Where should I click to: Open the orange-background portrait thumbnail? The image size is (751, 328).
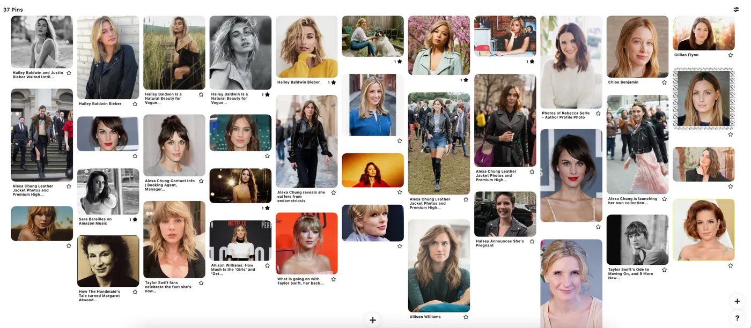373,170
